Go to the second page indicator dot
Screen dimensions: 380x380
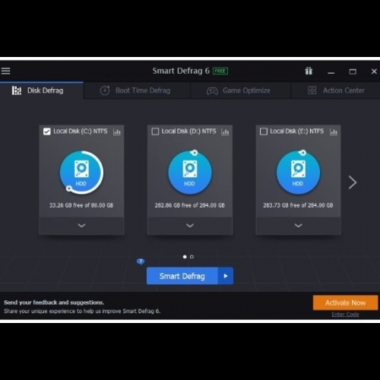point(192,257)
